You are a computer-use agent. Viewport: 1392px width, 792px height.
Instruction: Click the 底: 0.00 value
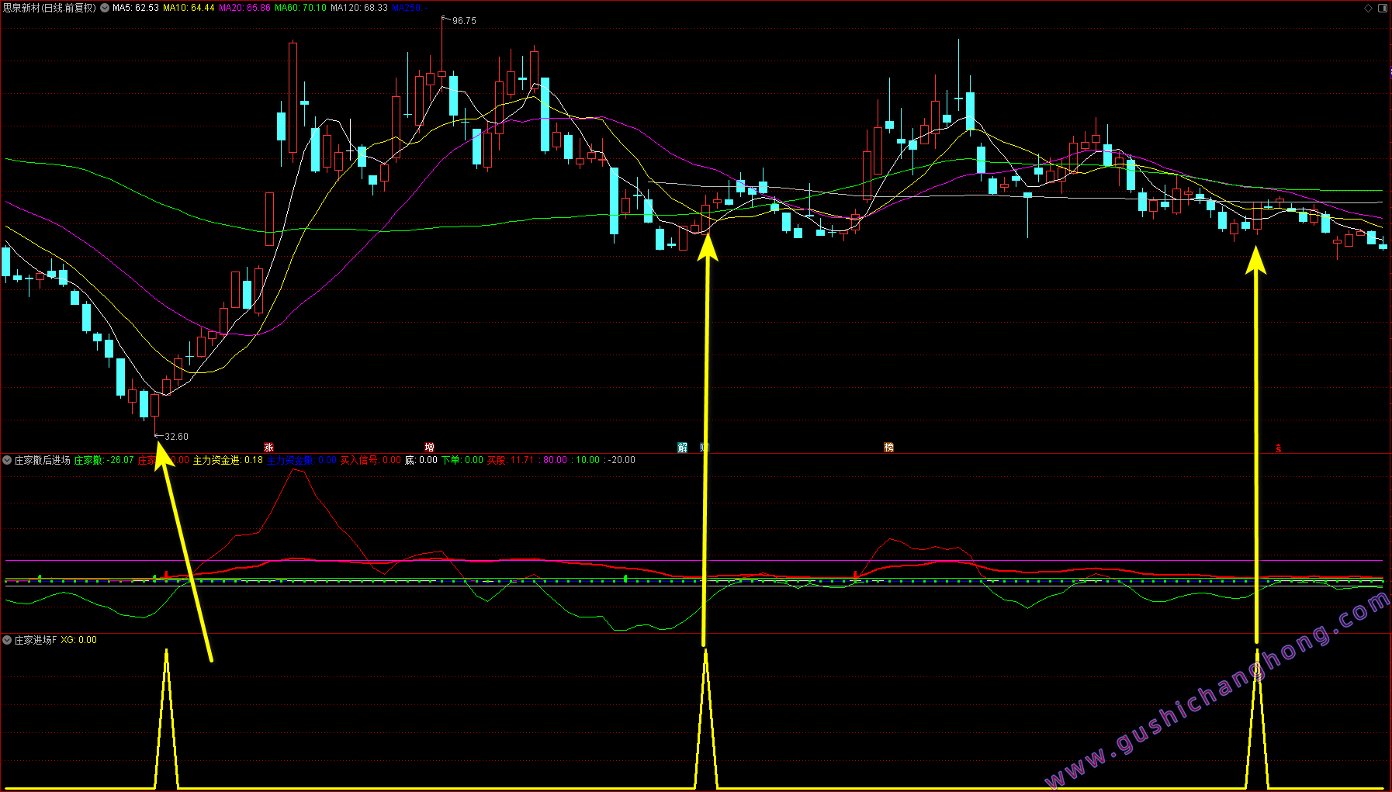421,460
